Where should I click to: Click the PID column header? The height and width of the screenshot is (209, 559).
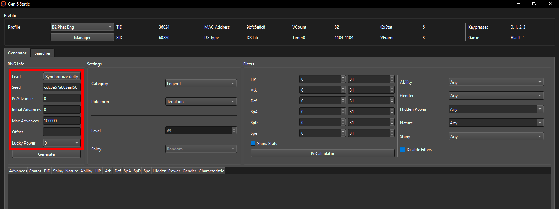pos(47,171)
